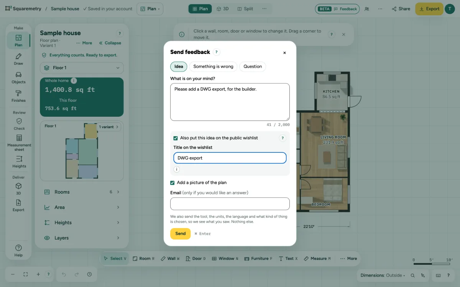The height and width of the screenshot is (287, 460).
Task: Select the Draw tool in sidebar
Action: pos(18,59)
